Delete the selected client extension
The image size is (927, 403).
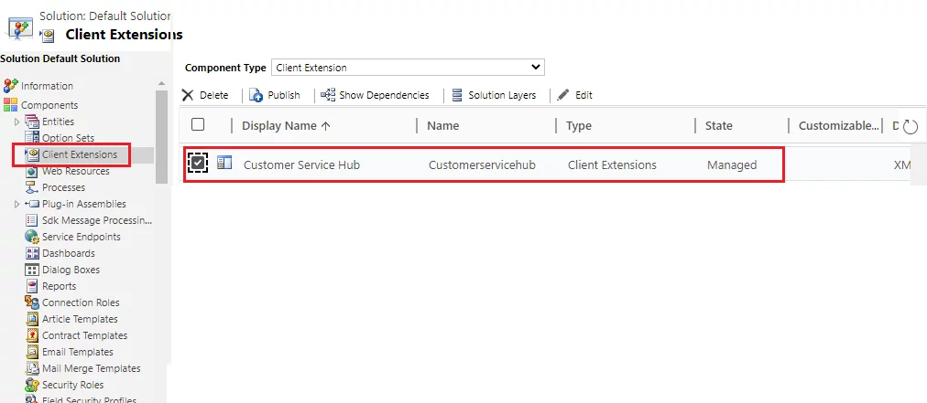click(205, 95)
